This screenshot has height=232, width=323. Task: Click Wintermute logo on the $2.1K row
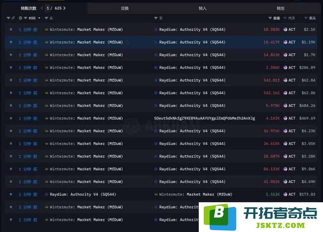(x=47, y=30)
